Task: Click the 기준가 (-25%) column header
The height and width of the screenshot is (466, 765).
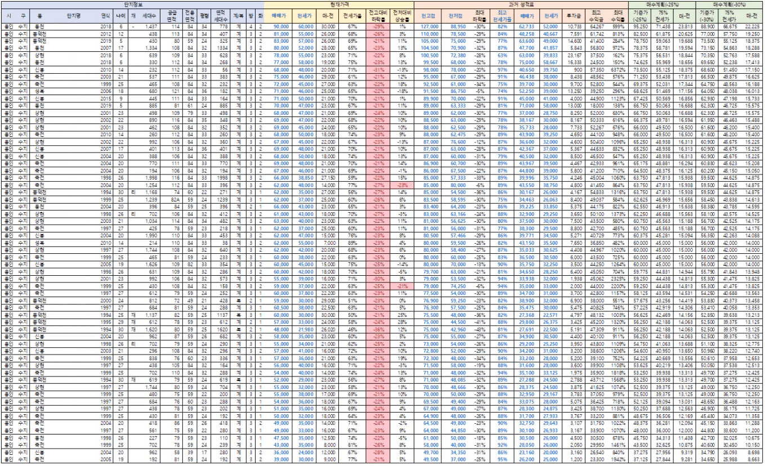Action: [x=641, y=16]
